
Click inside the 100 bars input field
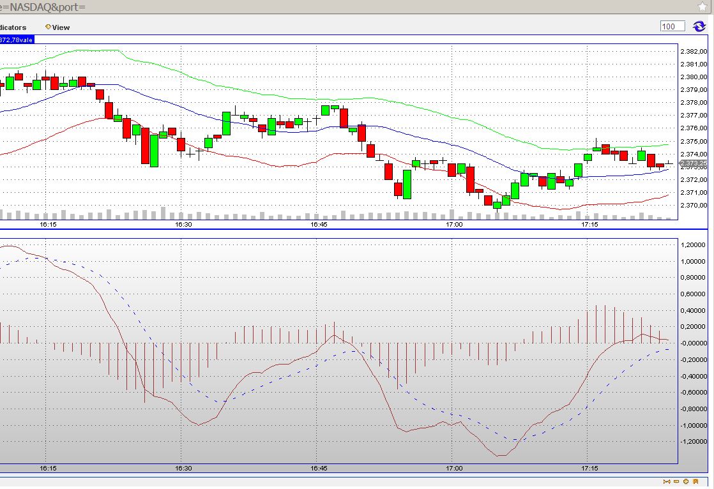point(671,26)
